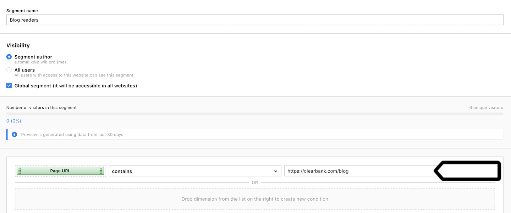The height and width of the screenshot is (213, 511).
Task: Click the preview last 30 days notice
Action: pyautogui.click(x=72, y=135)
